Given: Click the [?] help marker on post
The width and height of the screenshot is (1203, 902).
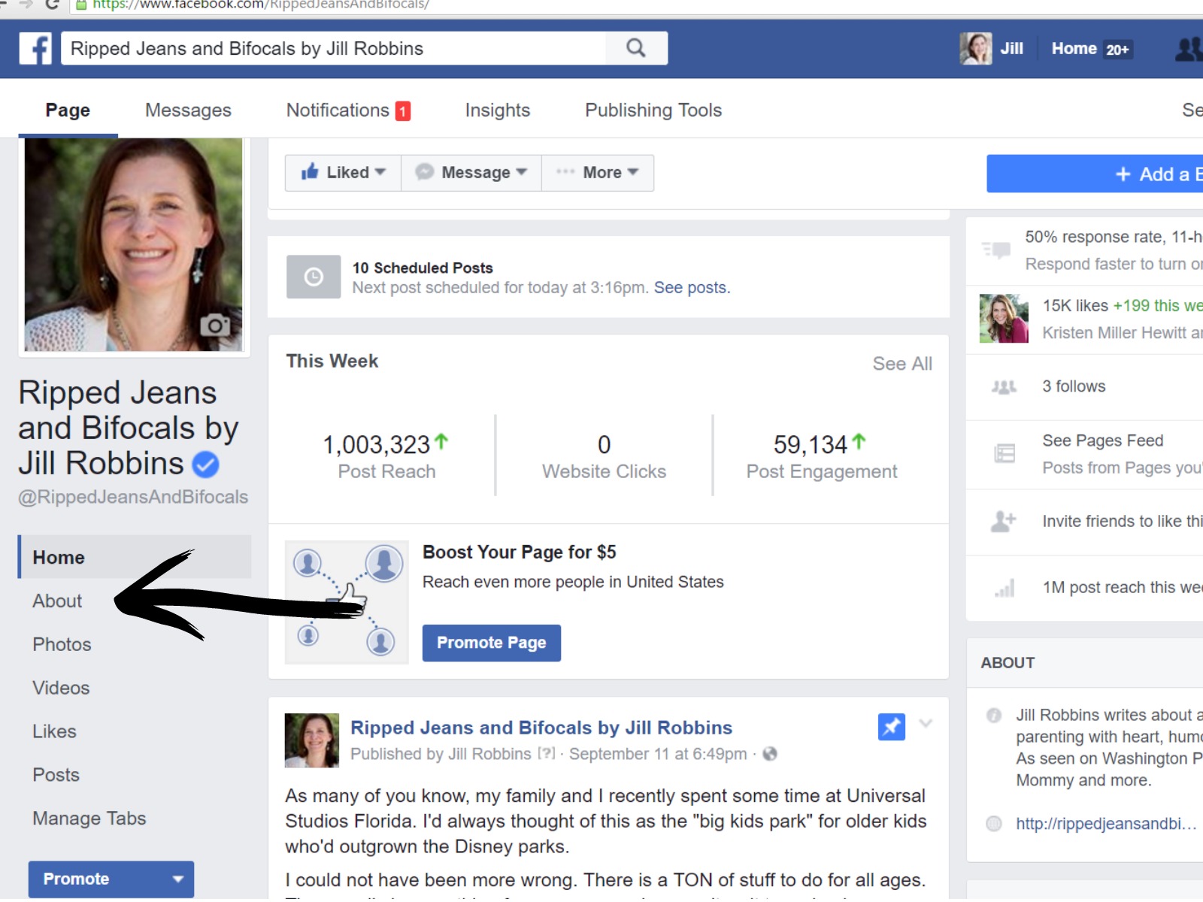Looking at the screenshot, I should (x=547, y=753).
